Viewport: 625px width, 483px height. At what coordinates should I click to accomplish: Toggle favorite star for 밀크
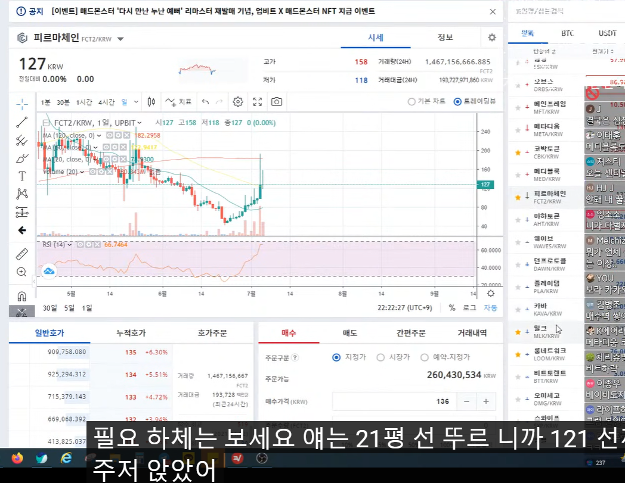[x=518, y=332]
